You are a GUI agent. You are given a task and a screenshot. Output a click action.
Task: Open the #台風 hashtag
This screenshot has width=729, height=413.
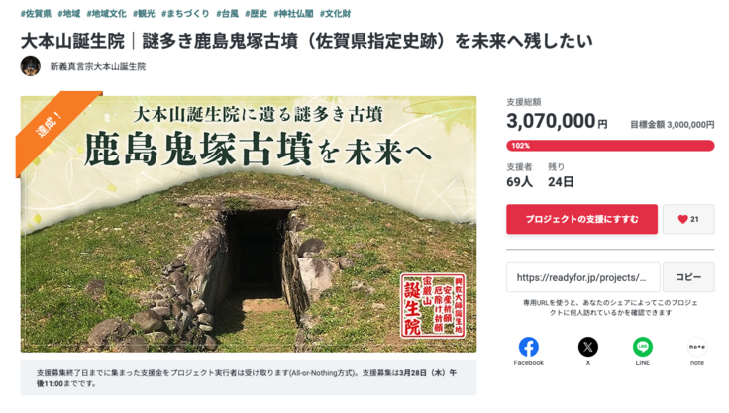[x=228, y=14]
